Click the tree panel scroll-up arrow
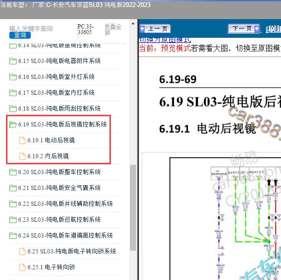This screenshot has height=280, width=281. pyautogui.click(x=133, y=24)
